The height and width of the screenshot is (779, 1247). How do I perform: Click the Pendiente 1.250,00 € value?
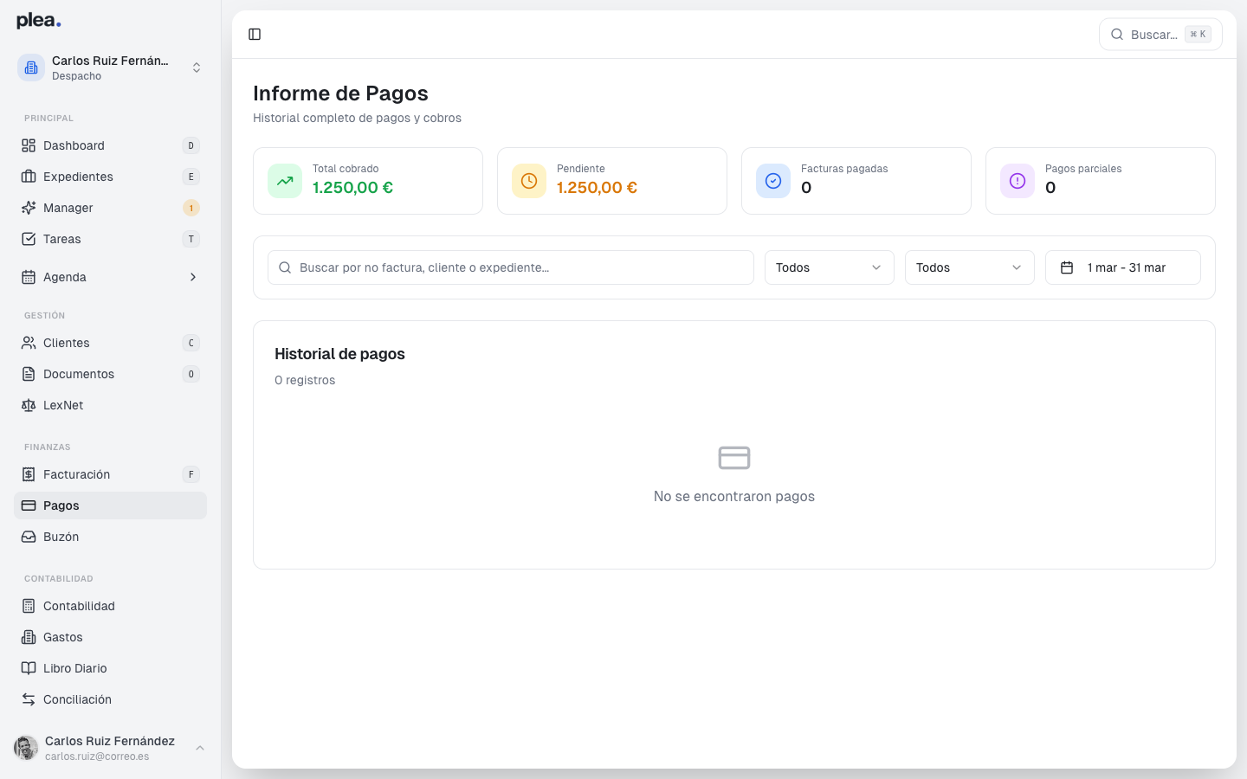coord(597,188)
